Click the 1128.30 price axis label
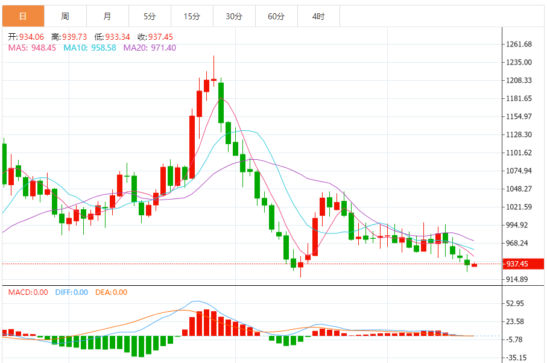547x363 pixels. [x=519, y=134]
